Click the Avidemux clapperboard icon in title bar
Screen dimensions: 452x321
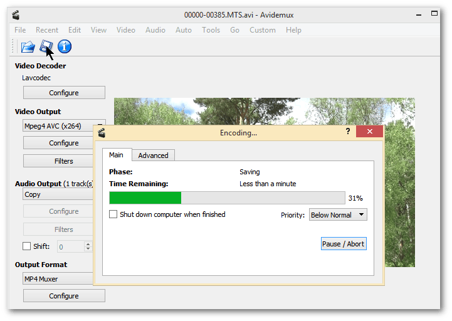15,14
